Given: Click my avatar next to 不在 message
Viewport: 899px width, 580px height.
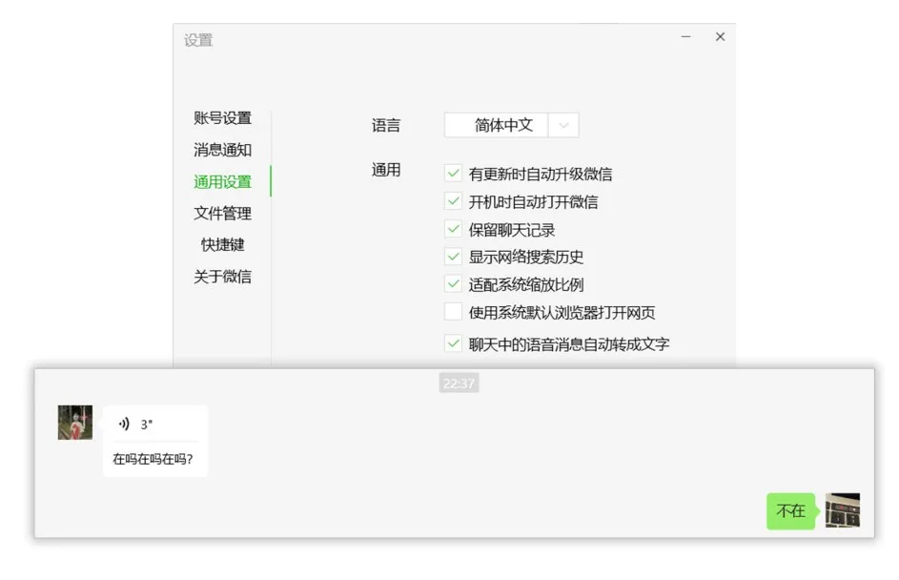Looking at the screenshot, I should point(842,510).
